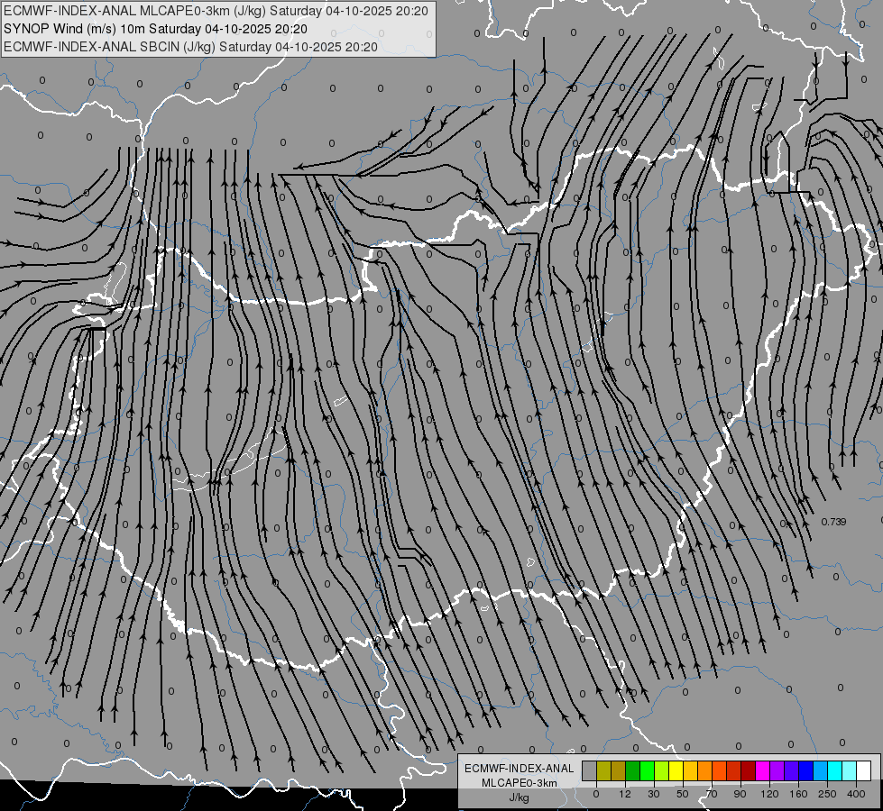Click the '30' legend tick label
This screenshot has height=811, width=883.
653,794
